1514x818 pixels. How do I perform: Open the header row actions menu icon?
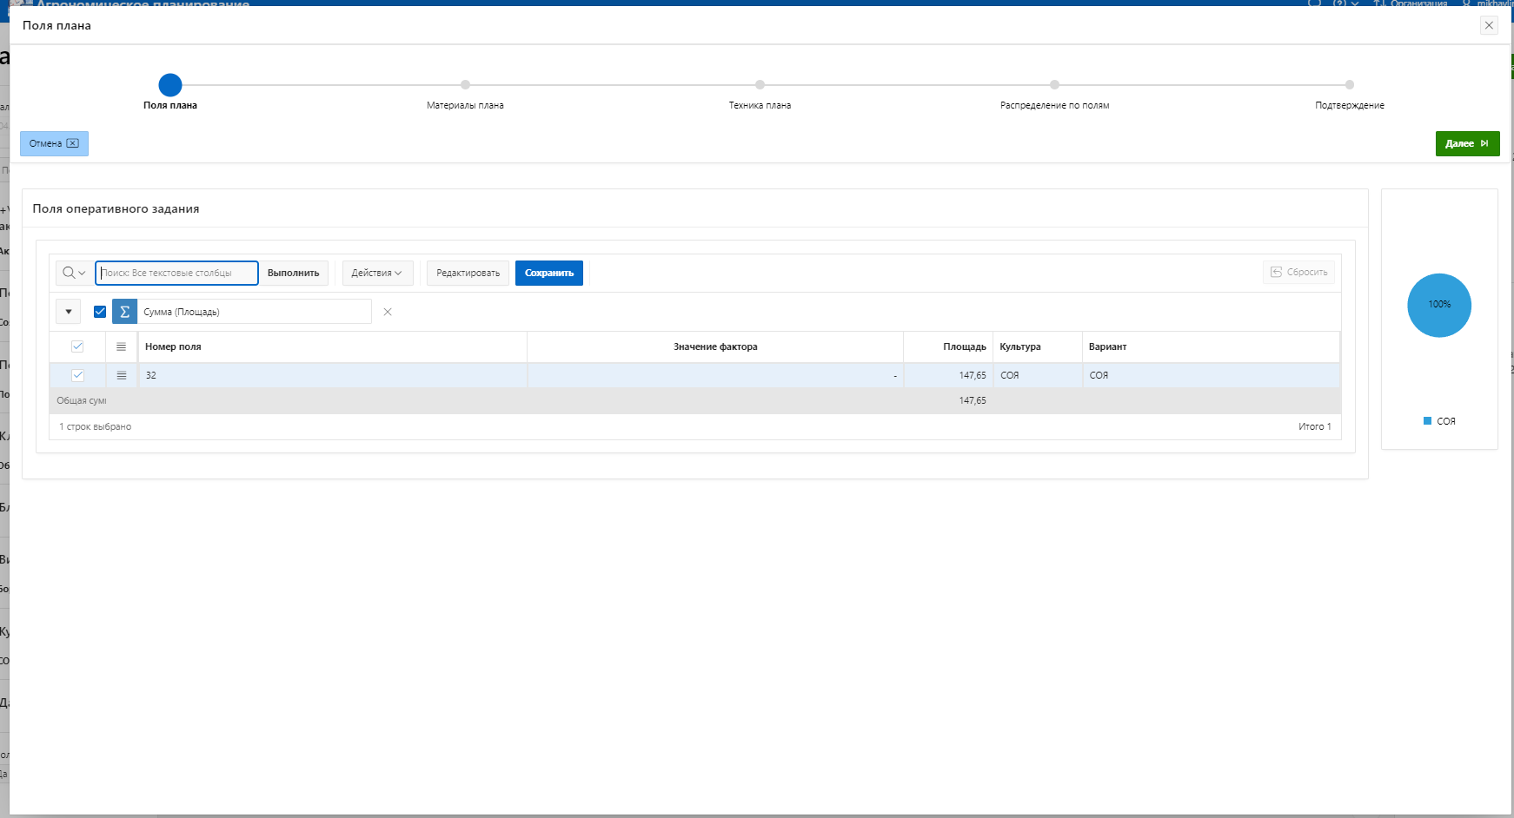122,346
